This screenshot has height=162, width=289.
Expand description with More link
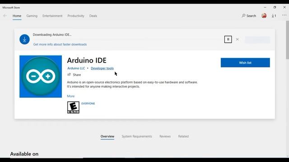71,96
